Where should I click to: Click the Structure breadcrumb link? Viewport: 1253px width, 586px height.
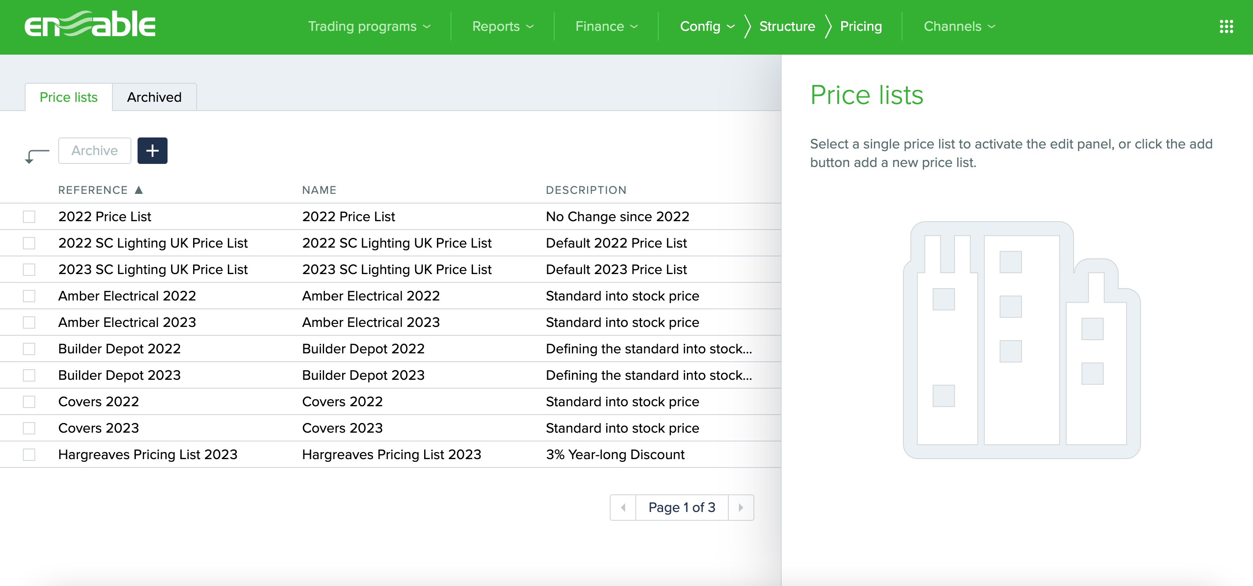(787, 26)
